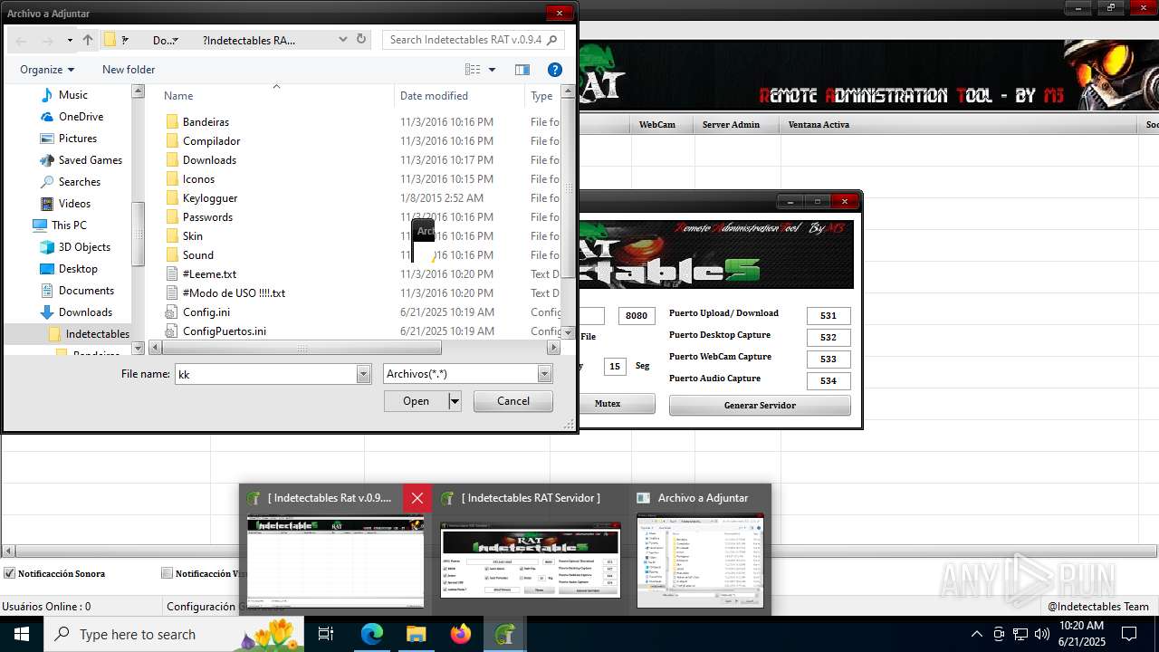1159x652 pixels.
Task: Edit Puerto Desktop Capture value 532
Action: pyautogui.click(x=829, y=337)
